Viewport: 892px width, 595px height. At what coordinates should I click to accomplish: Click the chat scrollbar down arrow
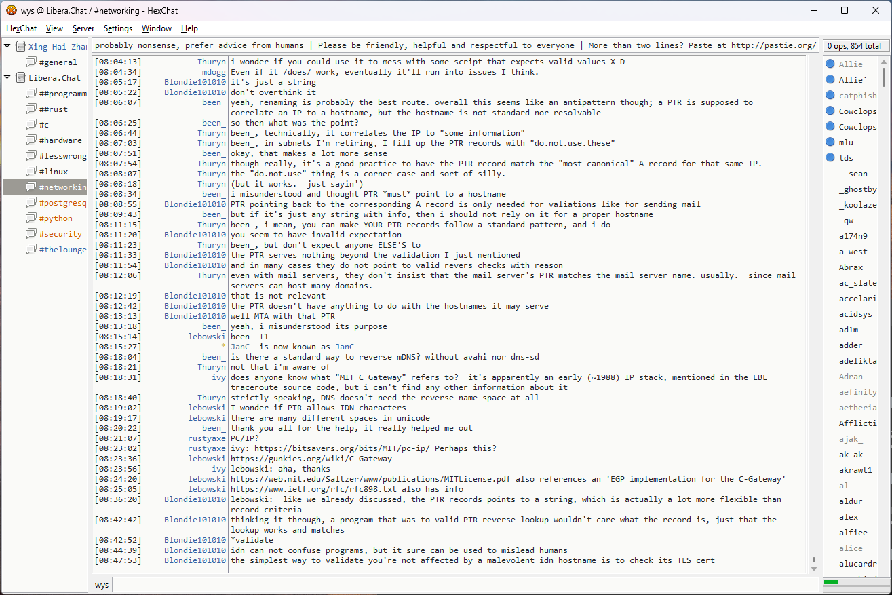tap(814, 568)
